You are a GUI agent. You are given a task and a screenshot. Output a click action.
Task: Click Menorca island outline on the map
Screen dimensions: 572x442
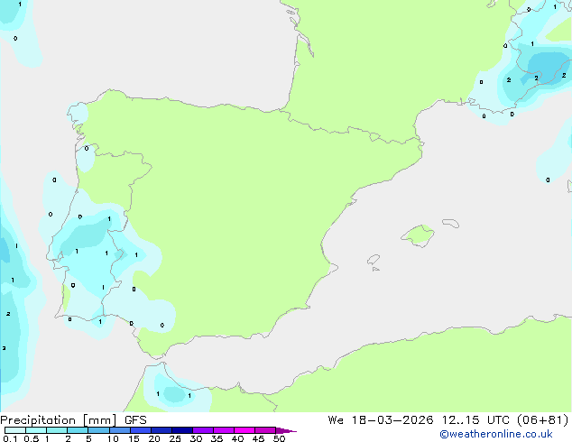pos(450,223)
